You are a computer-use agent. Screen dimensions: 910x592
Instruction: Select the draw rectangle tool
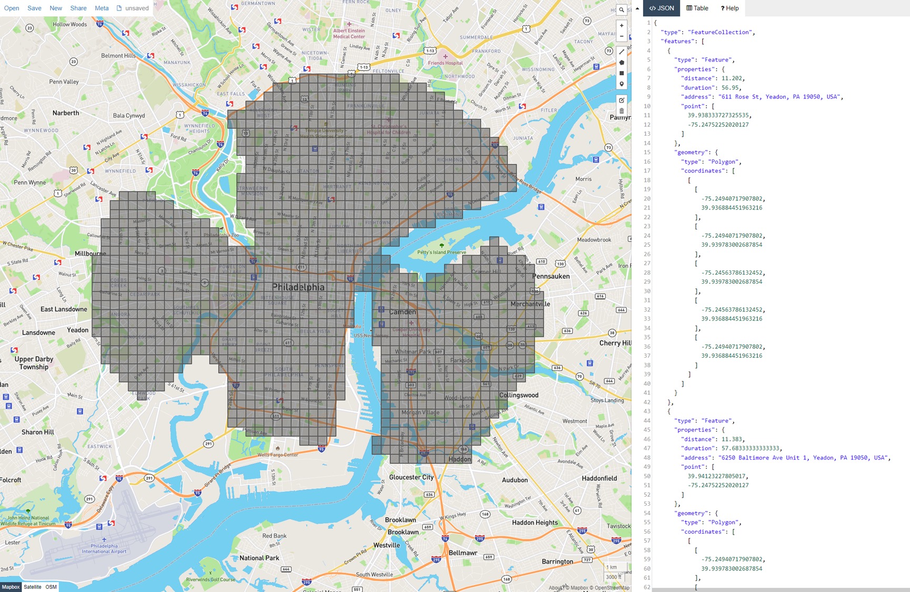(x=622, y=73)
